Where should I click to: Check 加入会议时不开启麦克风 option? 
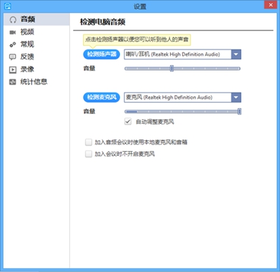pos(89,154)
